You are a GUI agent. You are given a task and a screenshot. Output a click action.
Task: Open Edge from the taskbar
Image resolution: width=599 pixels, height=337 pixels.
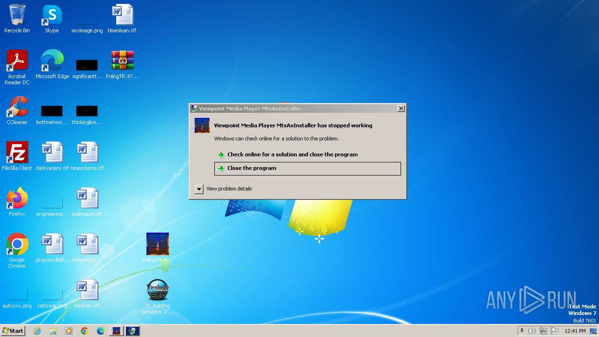click(x=101, y=331)
